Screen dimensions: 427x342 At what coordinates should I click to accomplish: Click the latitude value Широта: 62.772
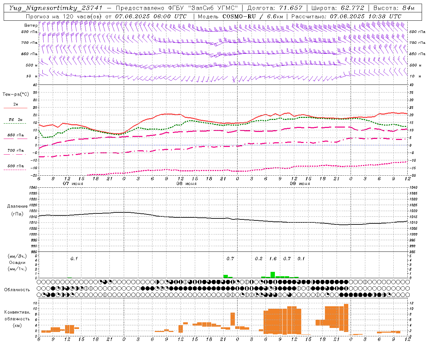coord(338,8)
